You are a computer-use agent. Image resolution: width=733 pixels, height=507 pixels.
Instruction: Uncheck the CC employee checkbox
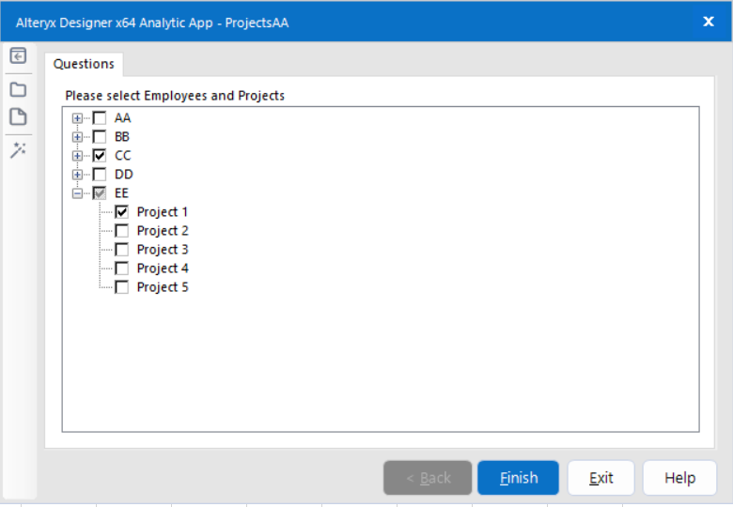coord(100,156)
